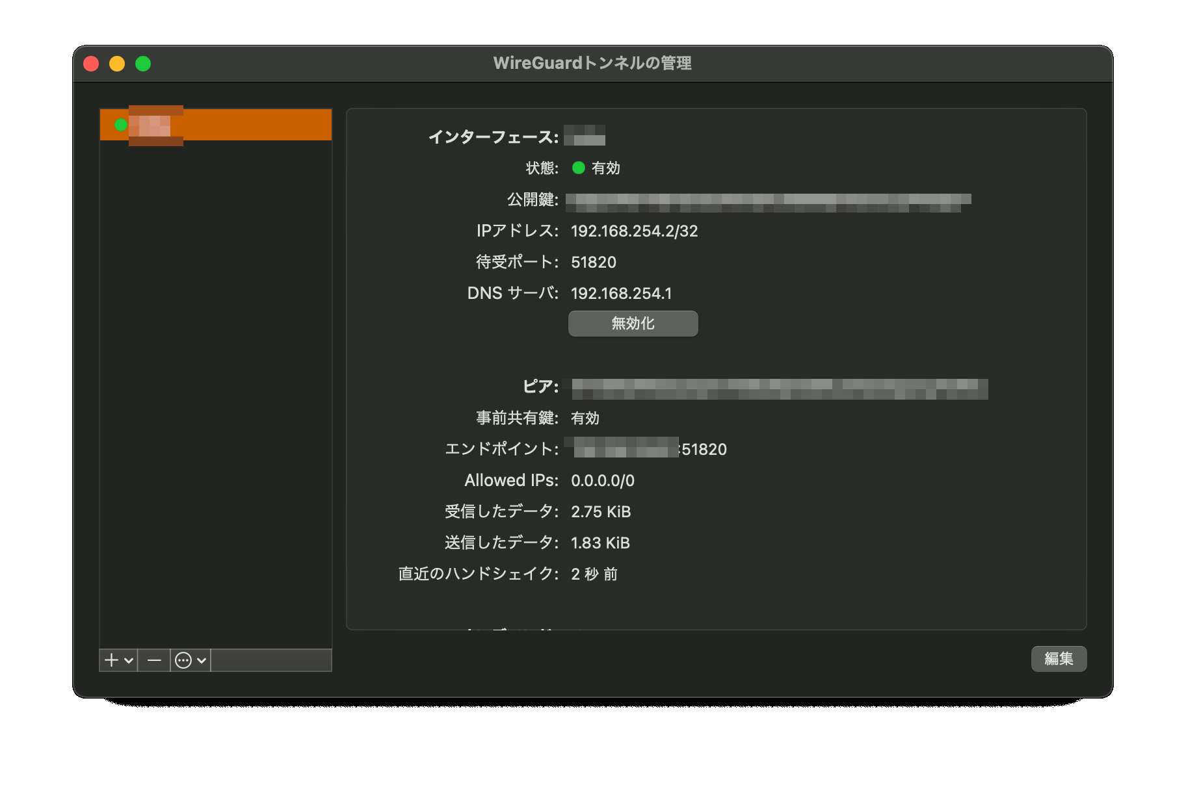Click the minus remove tunnel button

tap(154, 660)
